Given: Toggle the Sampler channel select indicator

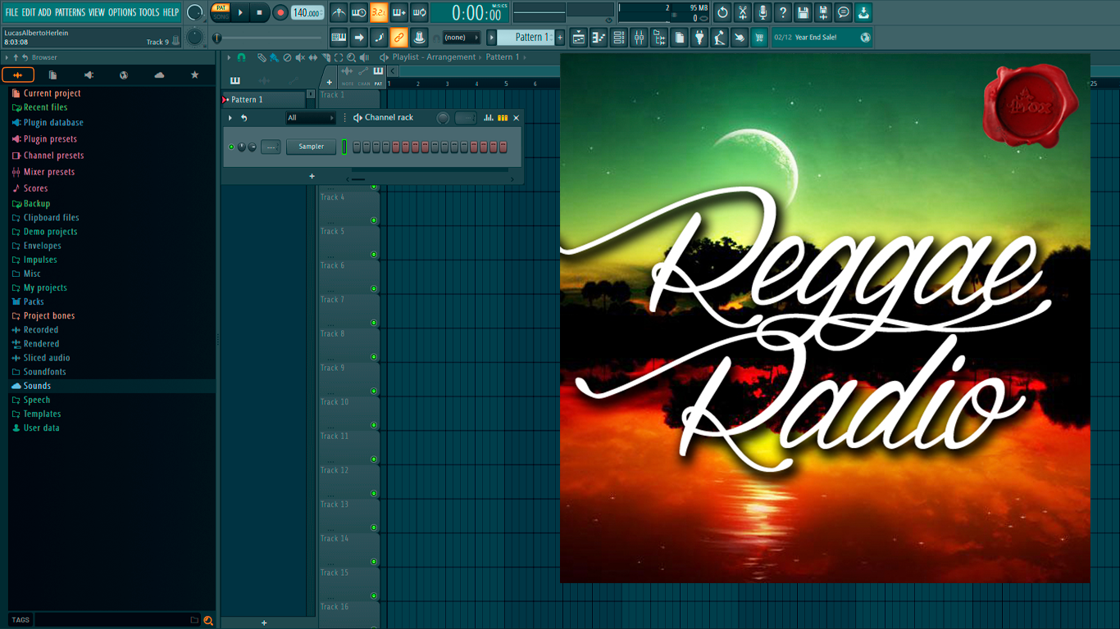Looking at the screenshot, I should (x=344, y=147).
